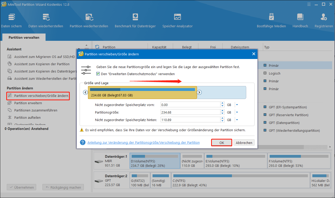Select C:(NTFS) block in disk map
The image size is (335, 198).
tap(241, 180)
